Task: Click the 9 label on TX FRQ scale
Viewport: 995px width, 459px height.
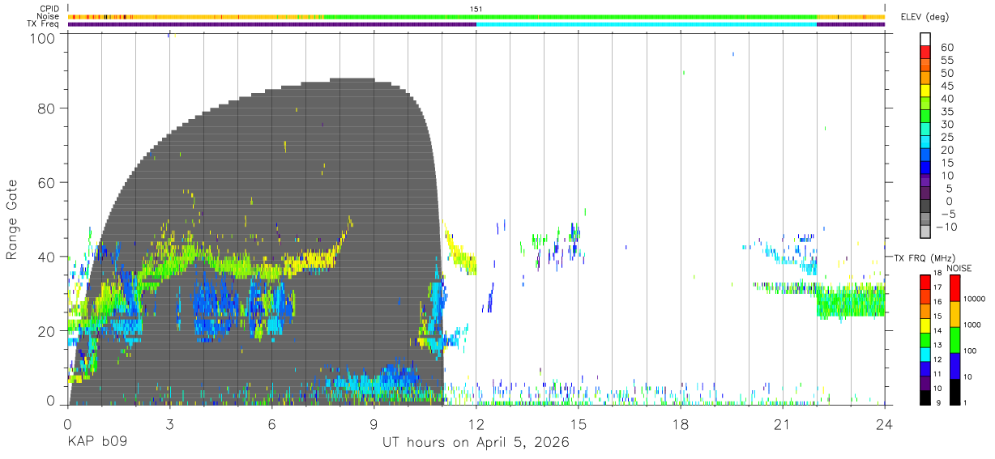Action: [940, 403]
